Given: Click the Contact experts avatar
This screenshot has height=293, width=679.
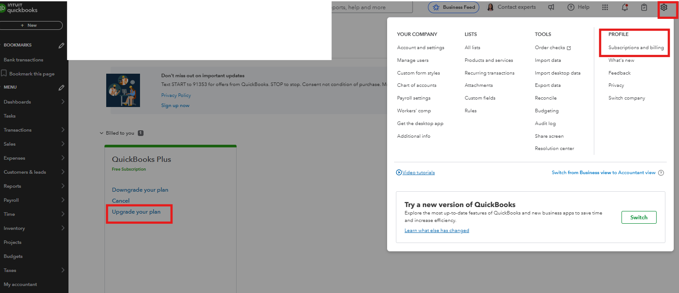Looking at the screenshot, I should (x=490, y=7).
